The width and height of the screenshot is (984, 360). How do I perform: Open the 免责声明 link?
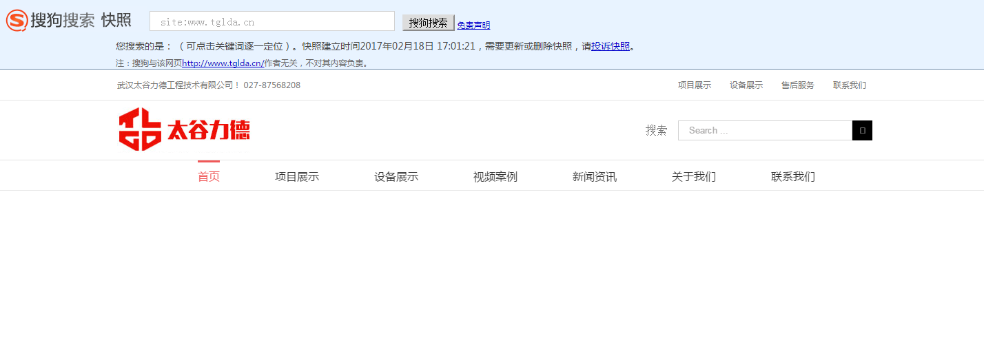click(473, 25)
